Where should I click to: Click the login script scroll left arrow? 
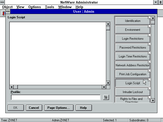12,87
